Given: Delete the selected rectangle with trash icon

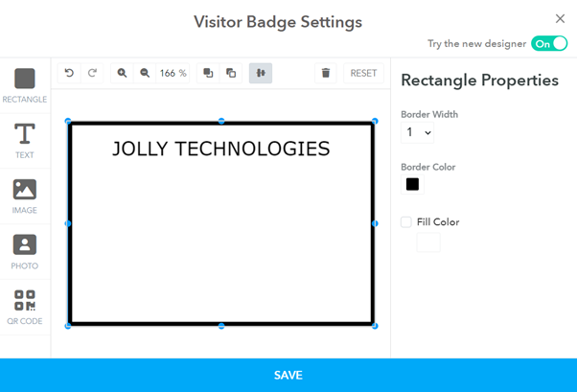Looking at the screenshot, I should (326, 73).
